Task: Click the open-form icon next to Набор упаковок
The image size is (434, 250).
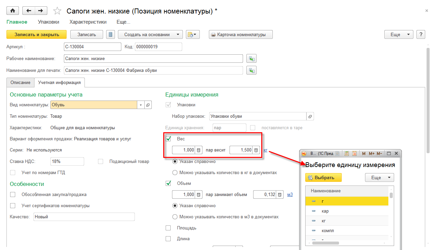Action: [x=310, y=116]
